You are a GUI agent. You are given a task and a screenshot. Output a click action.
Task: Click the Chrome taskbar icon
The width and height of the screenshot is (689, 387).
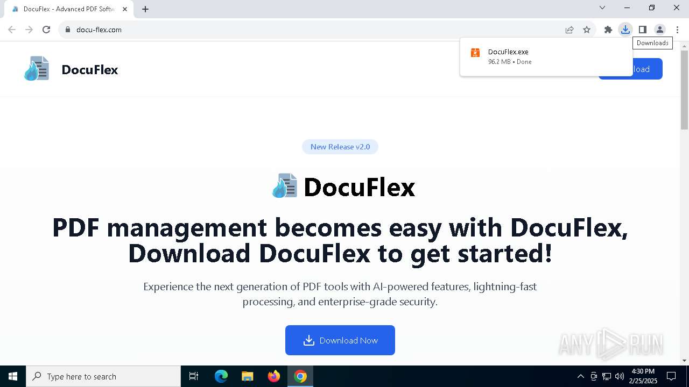pos(300,376)
